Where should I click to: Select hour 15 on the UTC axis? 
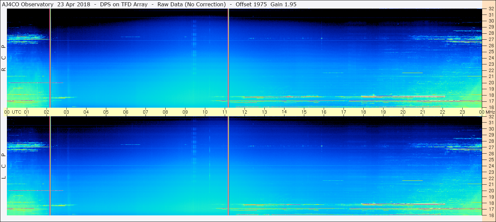point(304,112)
